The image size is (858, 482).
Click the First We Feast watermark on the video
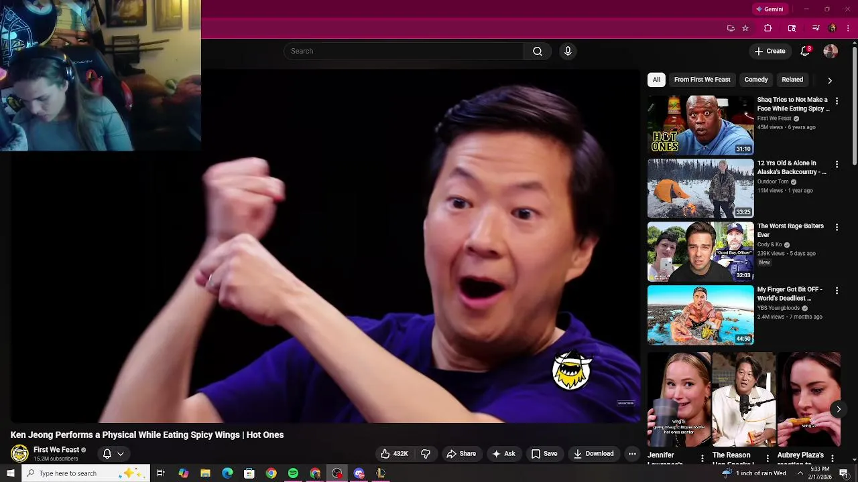click(572, 370)
